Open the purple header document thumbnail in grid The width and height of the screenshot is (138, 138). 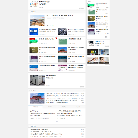(x=34, y=59)
